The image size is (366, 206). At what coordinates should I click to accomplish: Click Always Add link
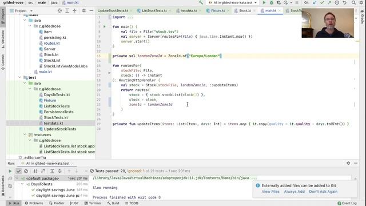click(x=294, y=192)
